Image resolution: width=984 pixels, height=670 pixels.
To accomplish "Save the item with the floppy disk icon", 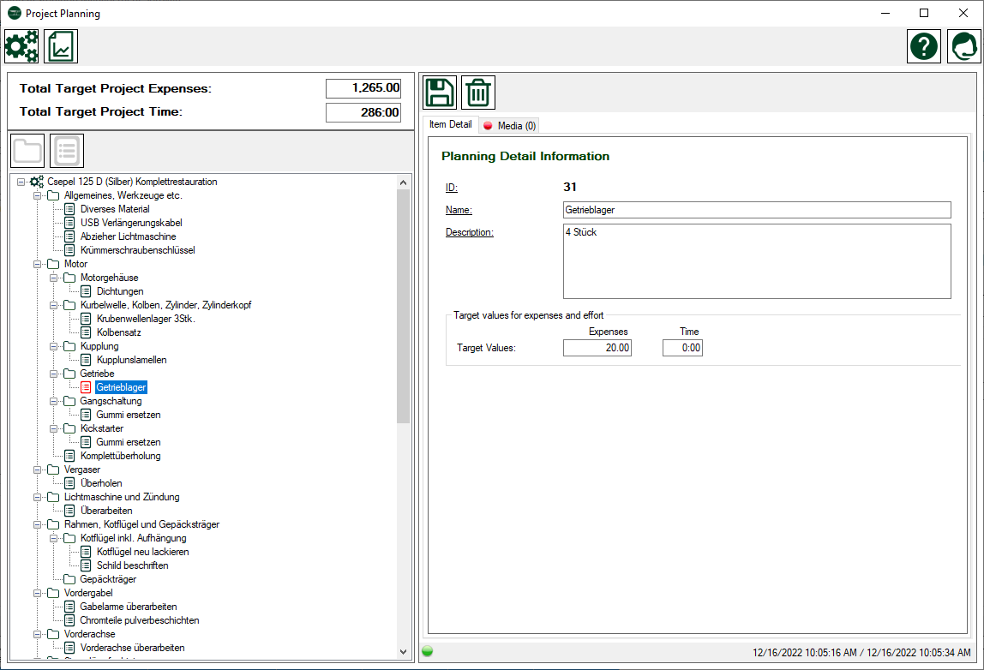I will [x=440, y=93].
